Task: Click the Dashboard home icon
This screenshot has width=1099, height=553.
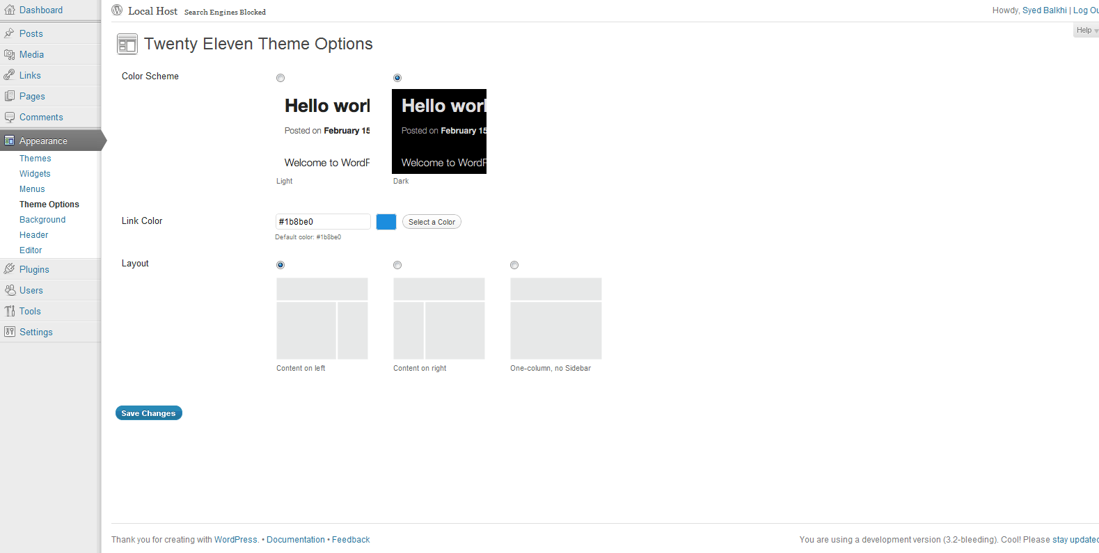Action: pyautogui.click(x=10, y=10)
